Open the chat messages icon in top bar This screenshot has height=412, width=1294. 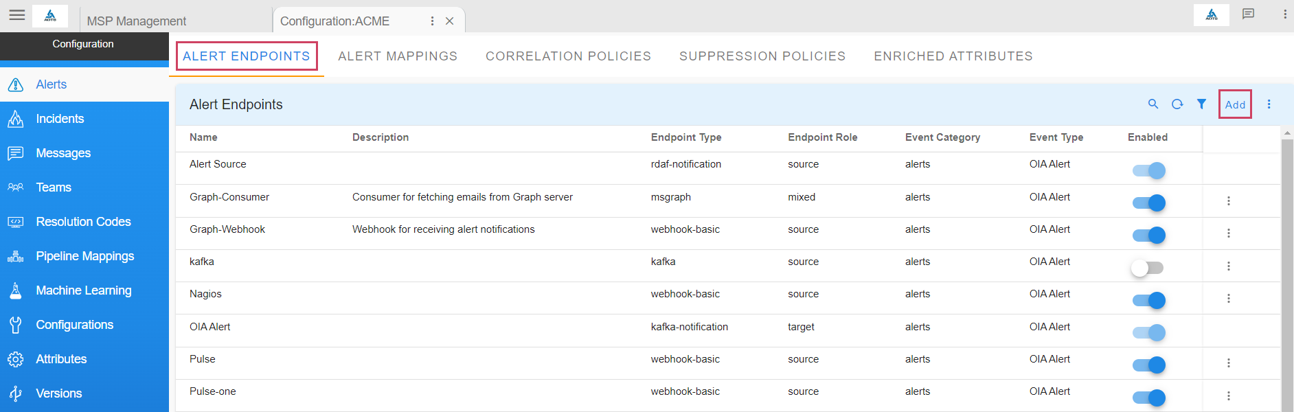click(x=1248, y=14)
